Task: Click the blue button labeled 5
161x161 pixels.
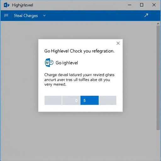Action: pos(90,100)
